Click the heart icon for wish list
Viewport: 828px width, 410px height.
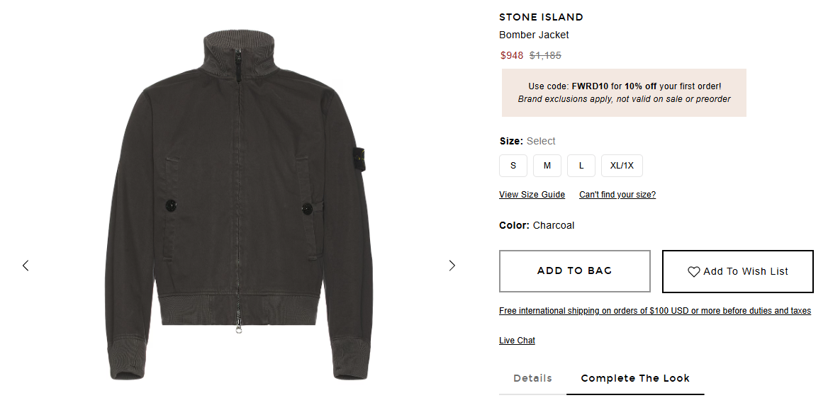[694, 271]
